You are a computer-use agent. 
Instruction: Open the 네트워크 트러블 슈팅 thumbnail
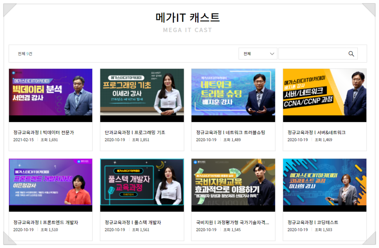click(233, 95)
